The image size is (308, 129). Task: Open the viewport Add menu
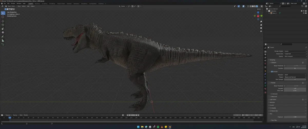click(28, 6)
